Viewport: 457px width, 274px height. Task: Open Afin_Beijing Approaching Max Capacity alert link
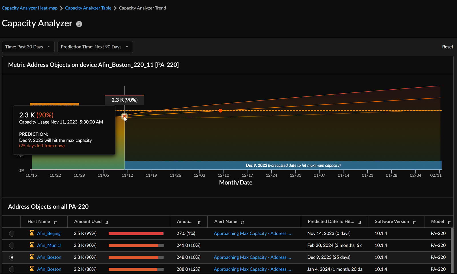[252, 233]
